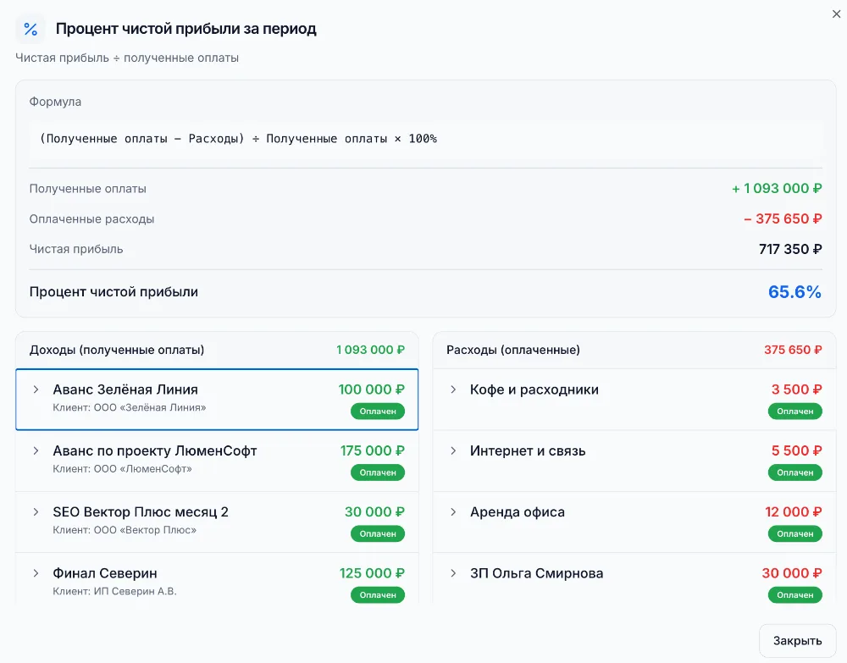This screenshot has height=663, width=847.
Task: Click the Расходы (оплаченные) header
Action: coord(513,350)
